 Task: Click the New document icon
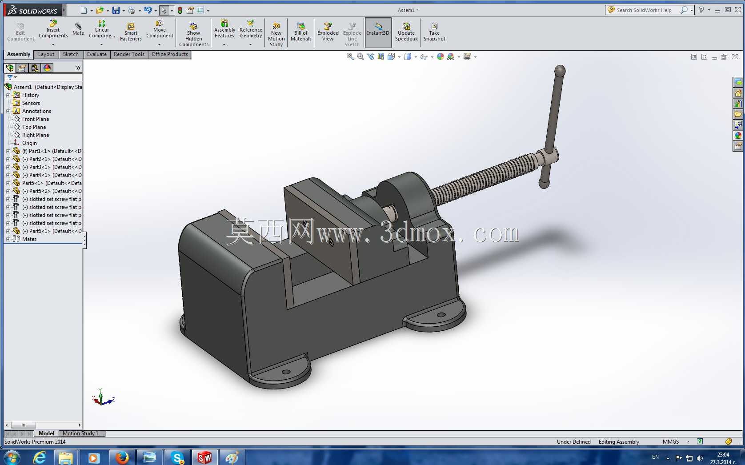point(84,10)
